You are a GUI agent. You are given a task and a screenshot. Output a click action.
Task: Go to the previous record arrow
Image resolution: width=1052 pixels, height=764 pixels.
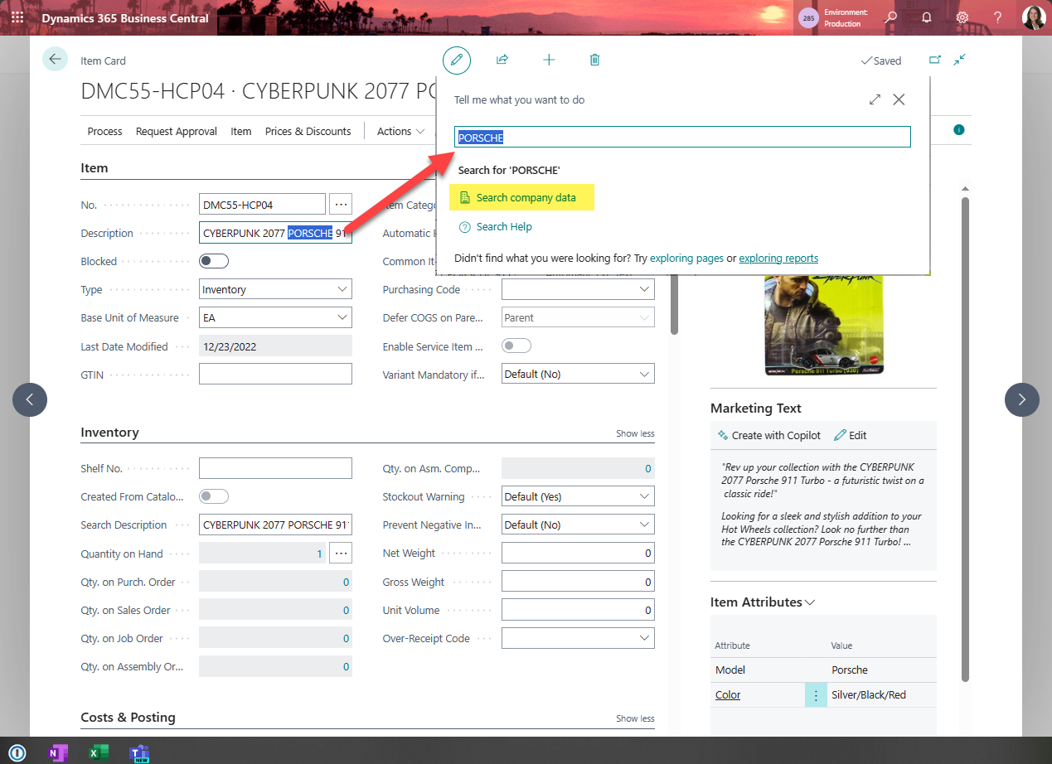[30, 399]
